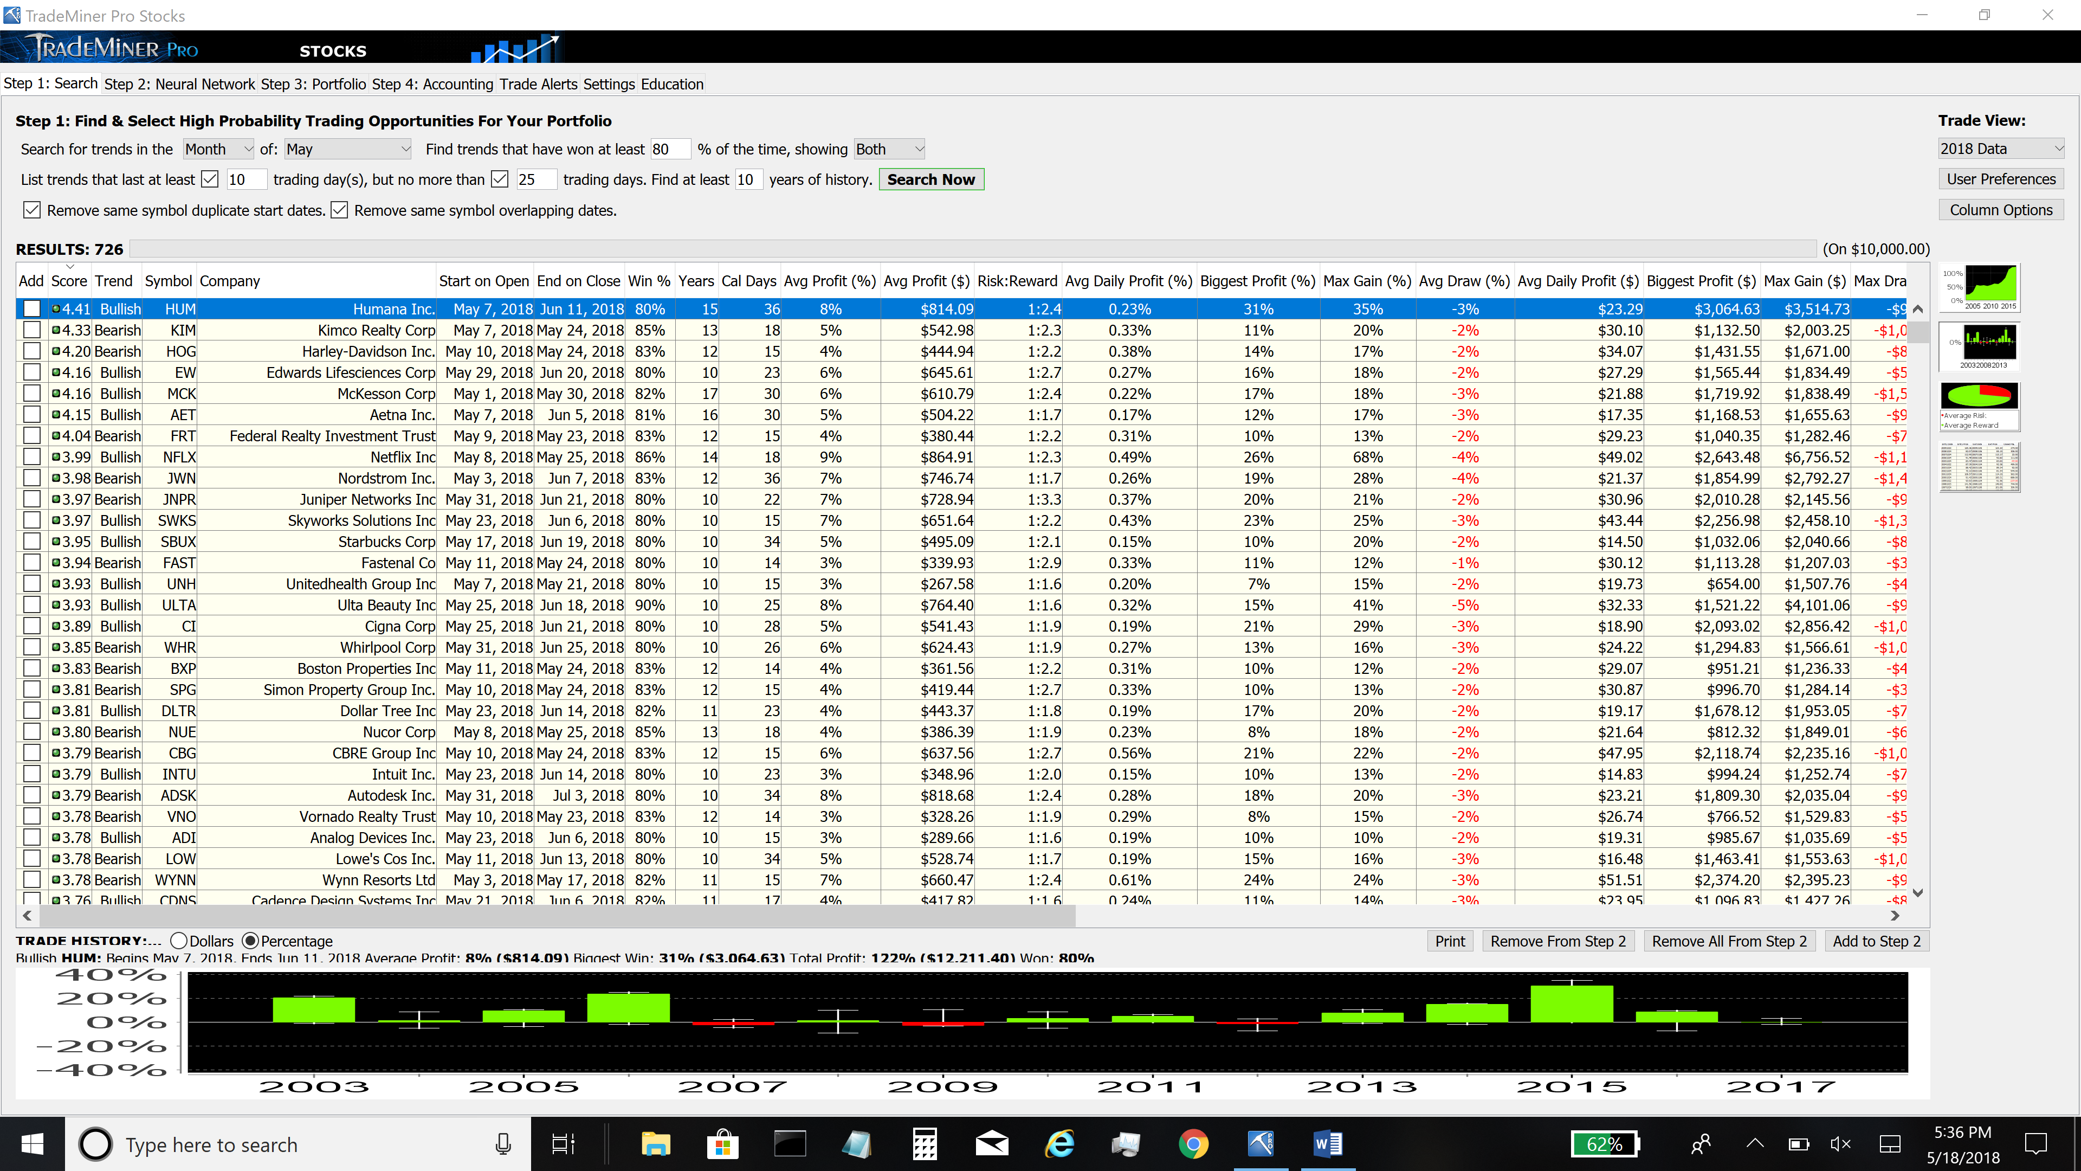Open the Trade Alerts tab
Viewport: 2081px width, 1171px height.
coord(538,84)
